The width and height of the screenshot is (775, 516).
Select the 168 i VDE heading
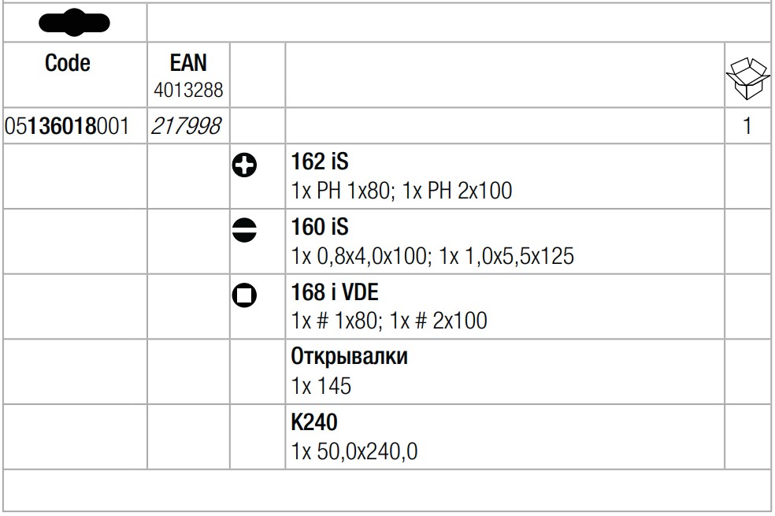click(335, 292)
